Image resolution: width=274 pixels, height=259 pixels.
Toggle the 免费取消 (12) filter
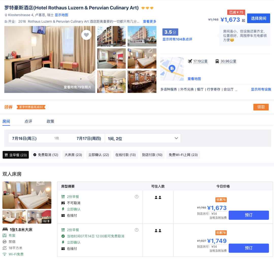pyautogui.click(x=46, y=155)
